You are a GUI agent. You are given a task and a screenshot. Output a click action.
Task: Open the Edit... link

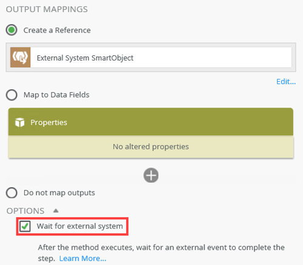pos(286,82)
